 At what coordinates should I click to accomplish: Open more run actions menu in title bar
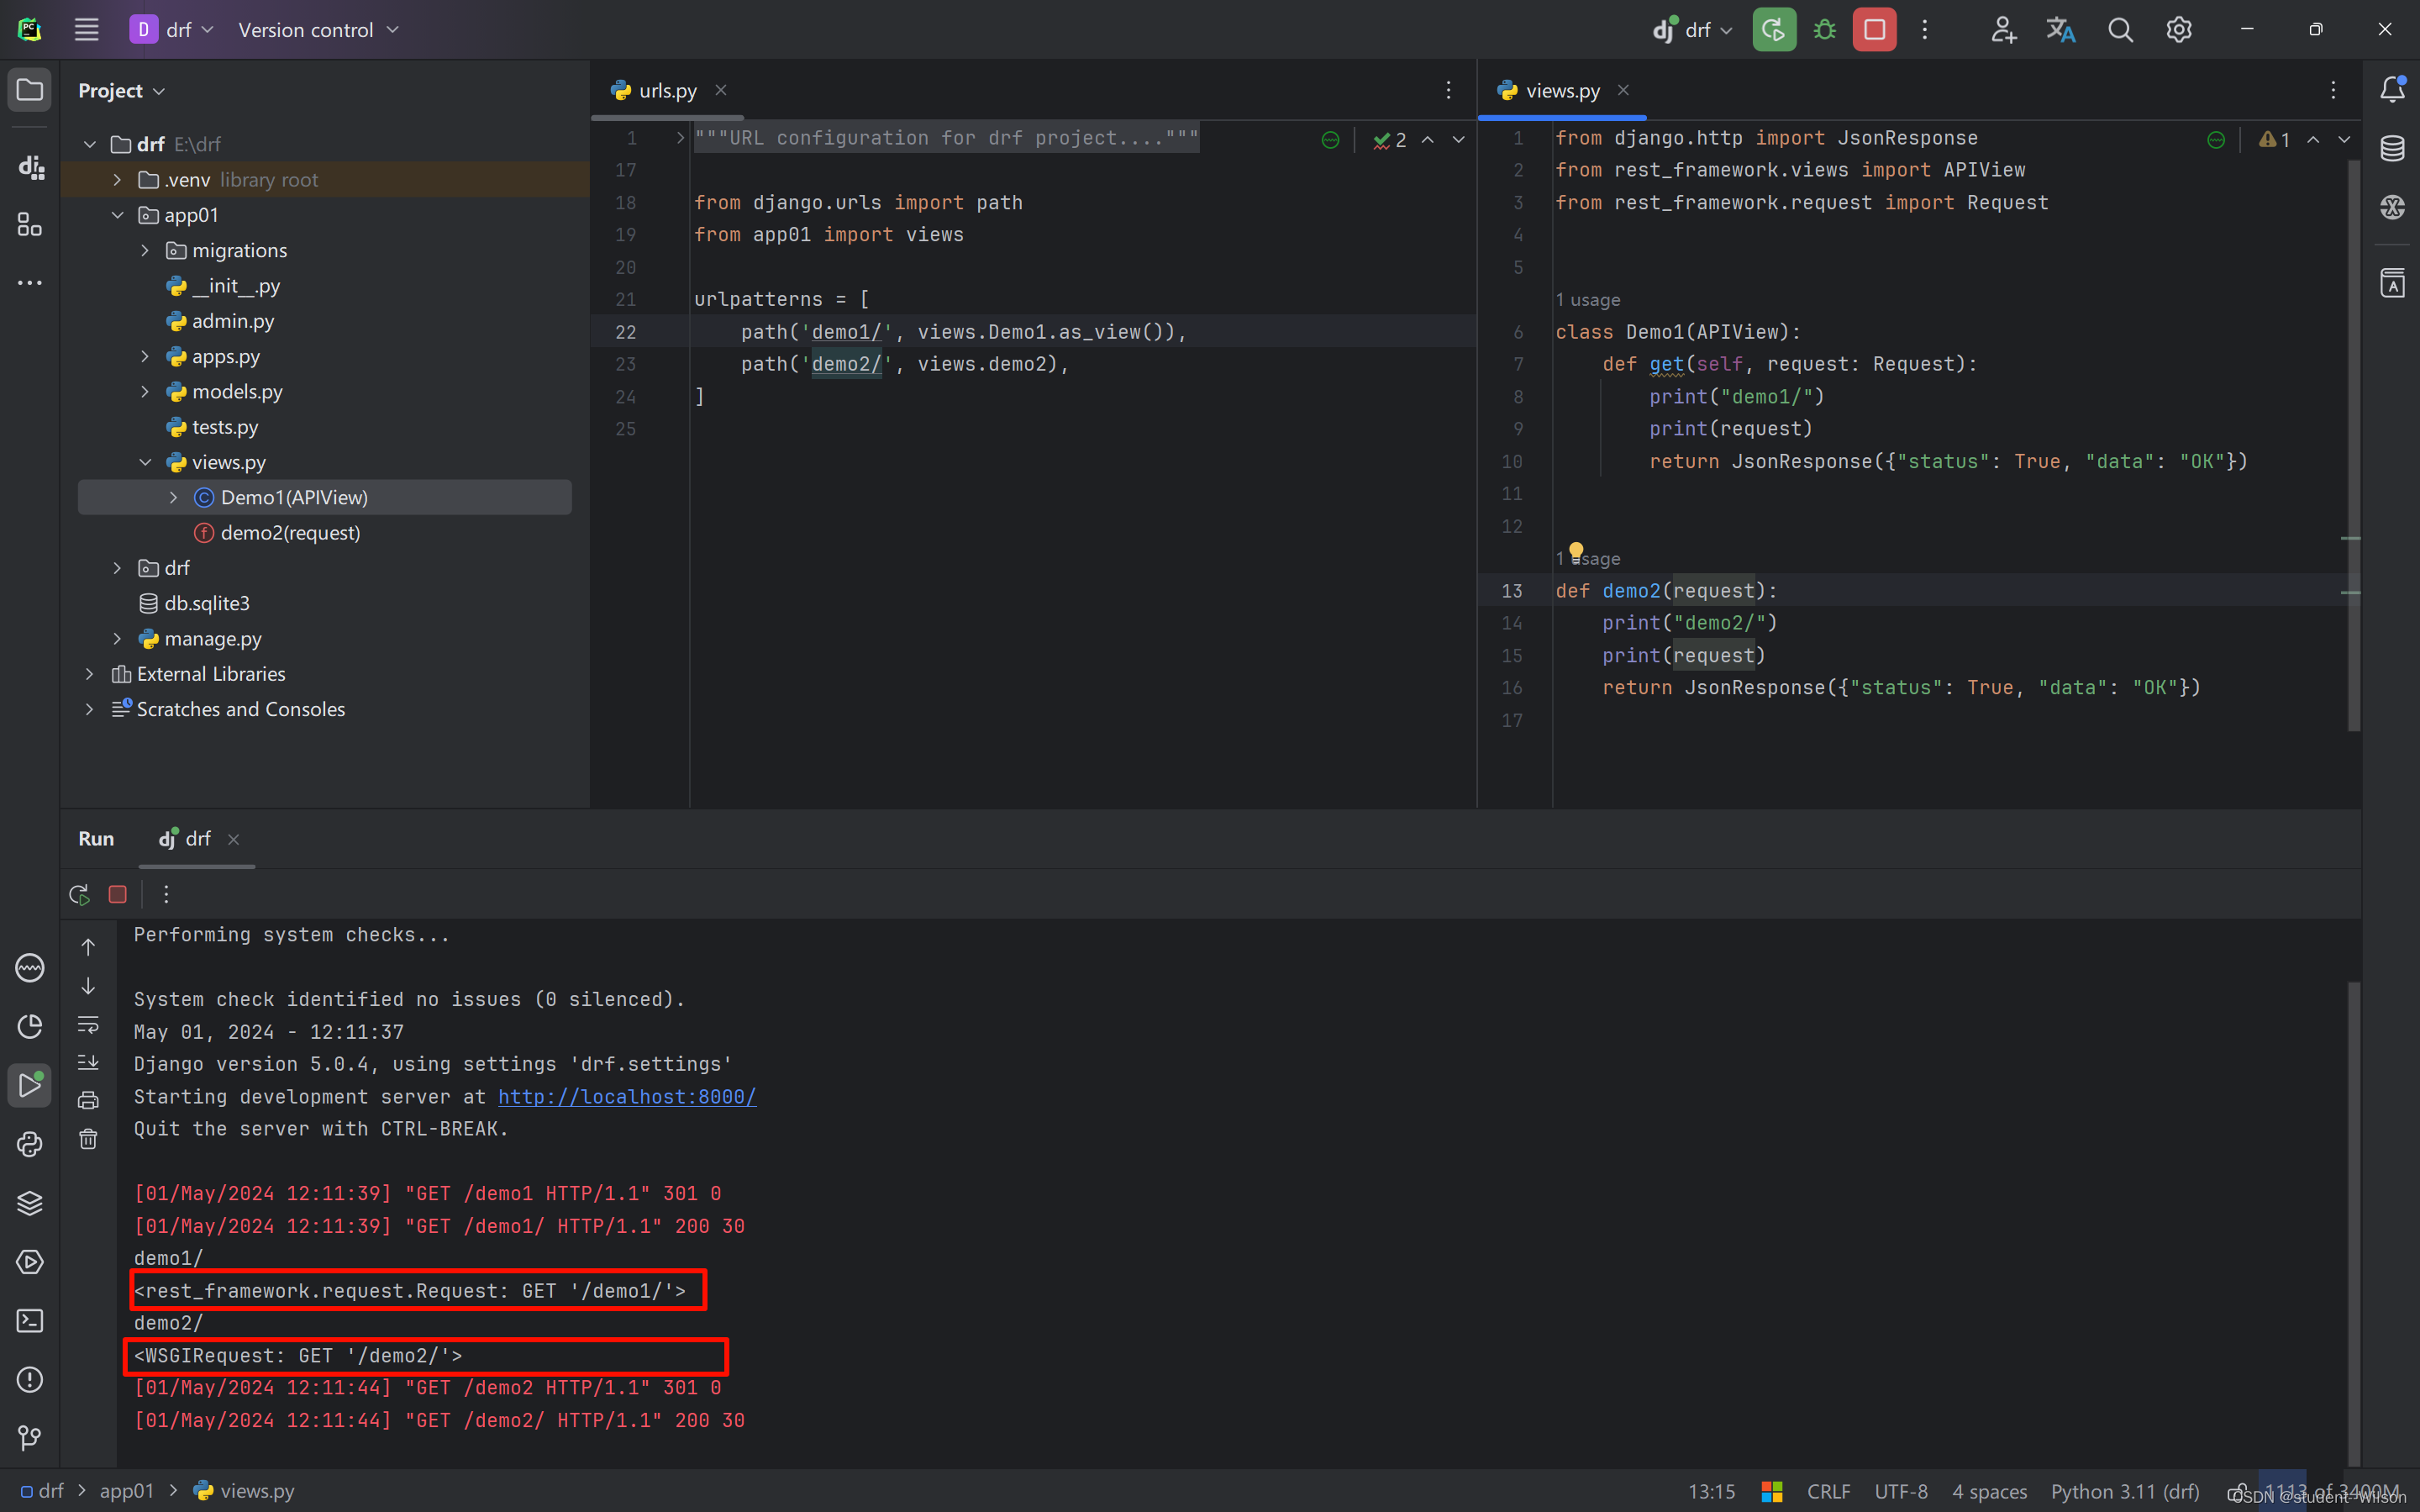point(1924,30)
